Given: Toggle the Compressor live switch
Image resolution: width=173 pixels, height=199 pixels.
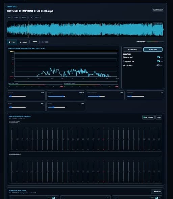Looking at the screenshot, I should point(158,61).
